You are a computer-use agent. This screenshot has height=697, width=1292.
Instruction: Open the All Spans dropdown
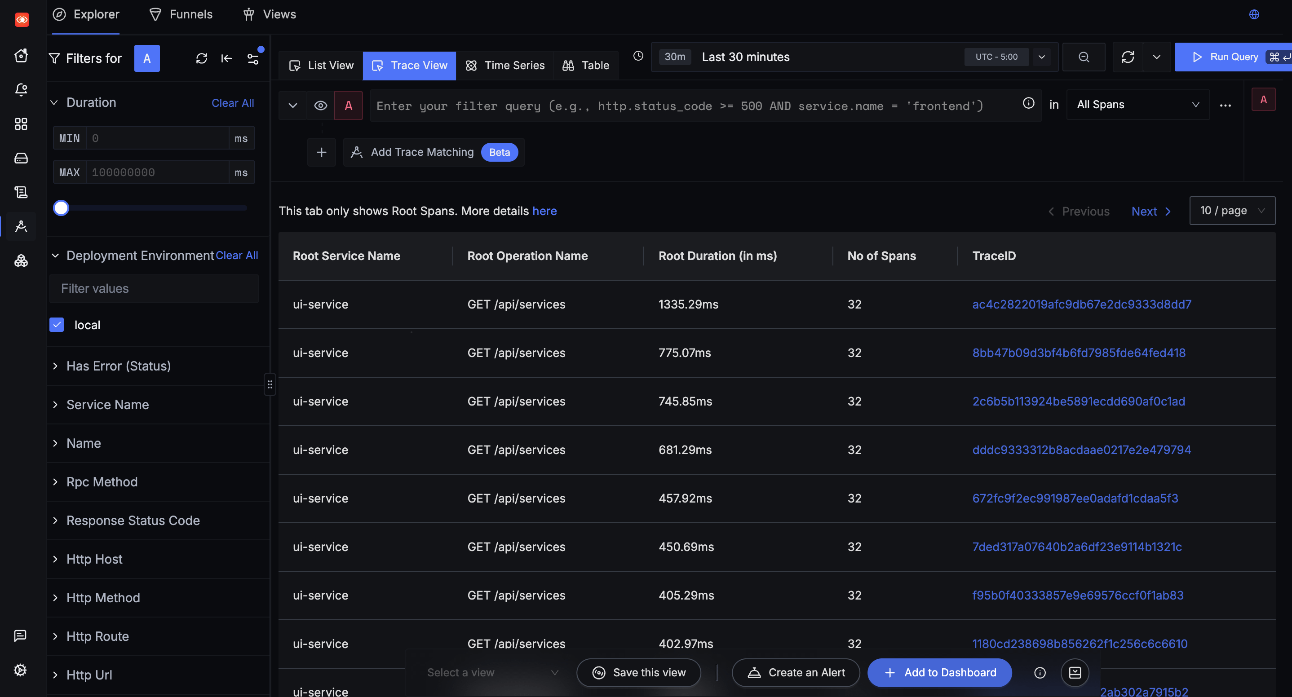(x=1138, y=105)
